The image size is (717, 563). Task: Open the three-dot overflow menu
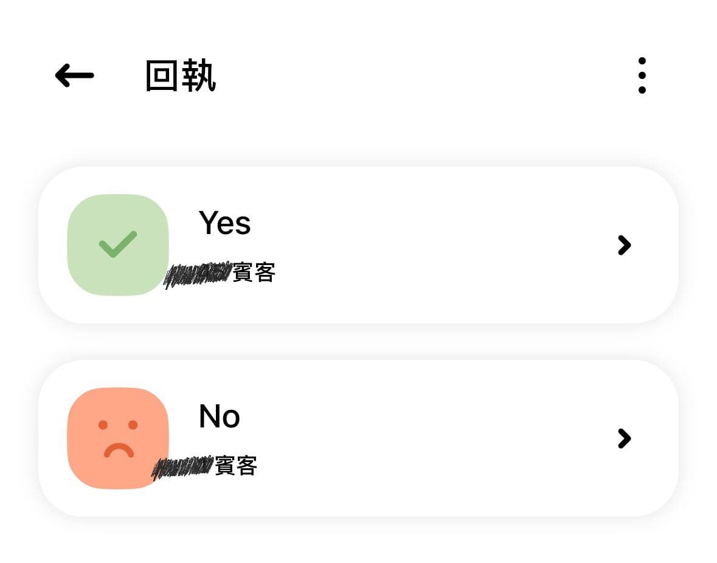point(642,75)
